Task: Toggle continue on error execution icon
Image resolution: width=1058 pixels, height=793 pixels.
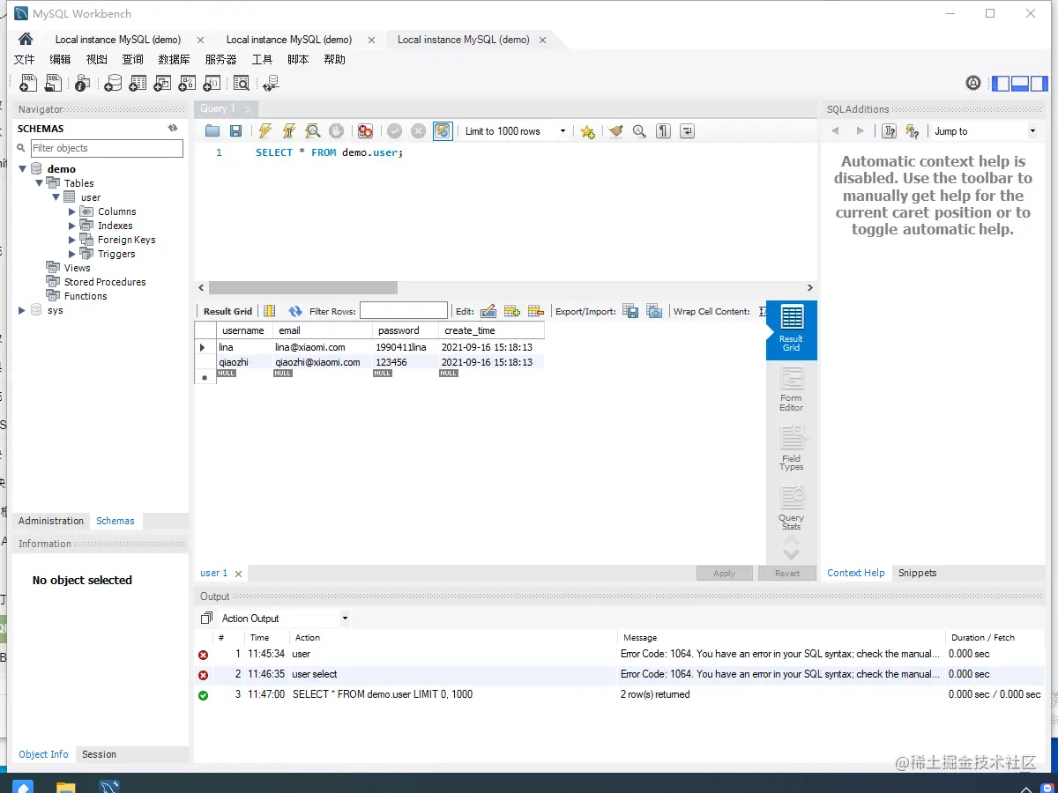Action: (x=365, y=131)
